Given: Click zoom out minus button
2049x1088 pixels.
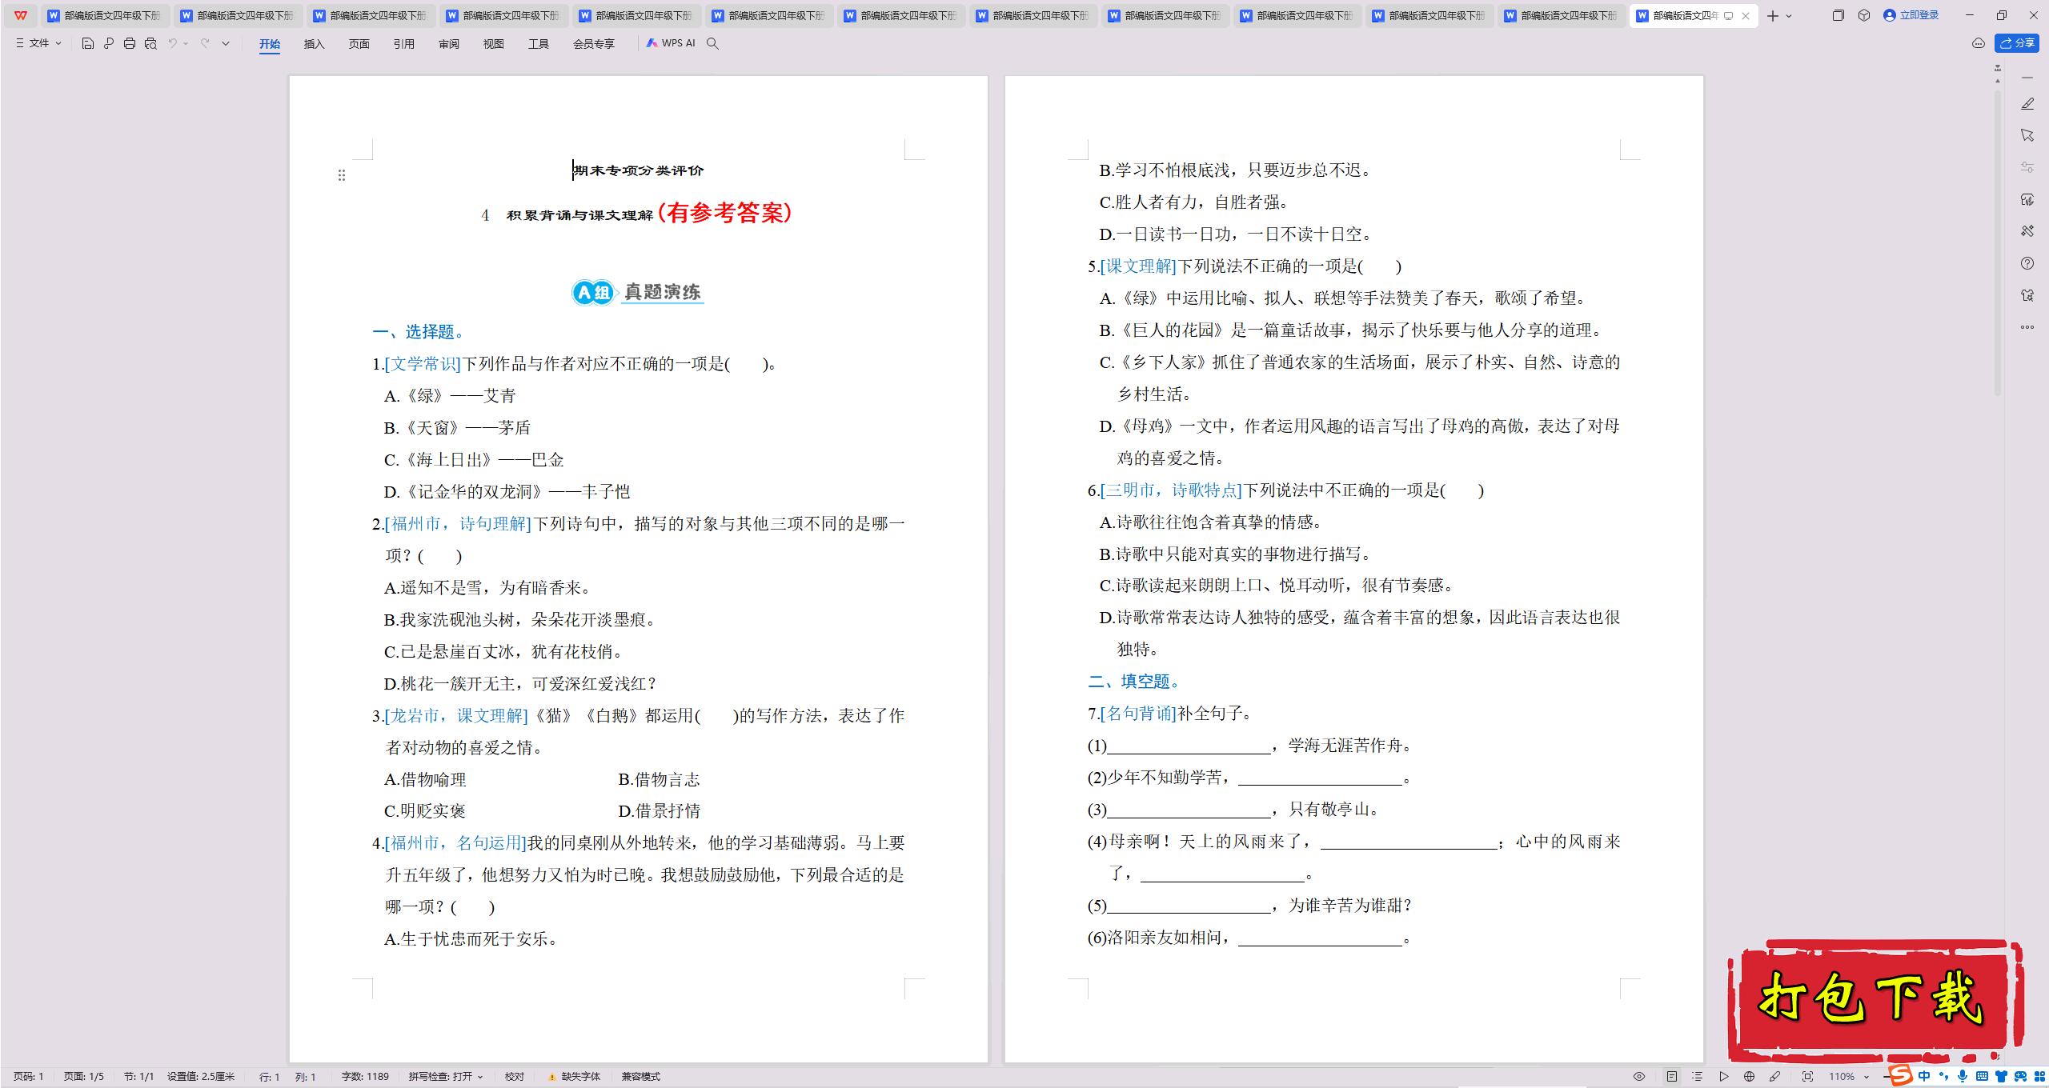Looking at the screenshot, I should coord(1886,1077).
